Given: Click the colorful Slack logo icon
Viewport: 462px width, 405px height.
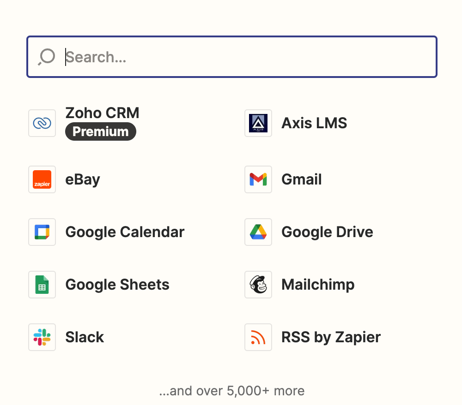Looking at the screenshot, I should pyautogui.click(x=42, y=337).
